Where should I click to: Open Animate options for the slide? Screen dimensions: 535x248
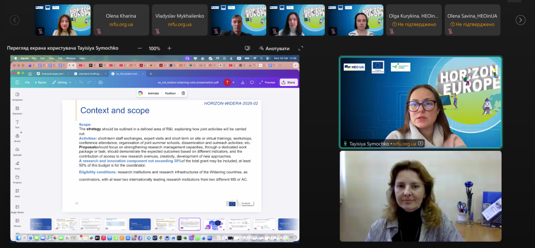[153, 93]
